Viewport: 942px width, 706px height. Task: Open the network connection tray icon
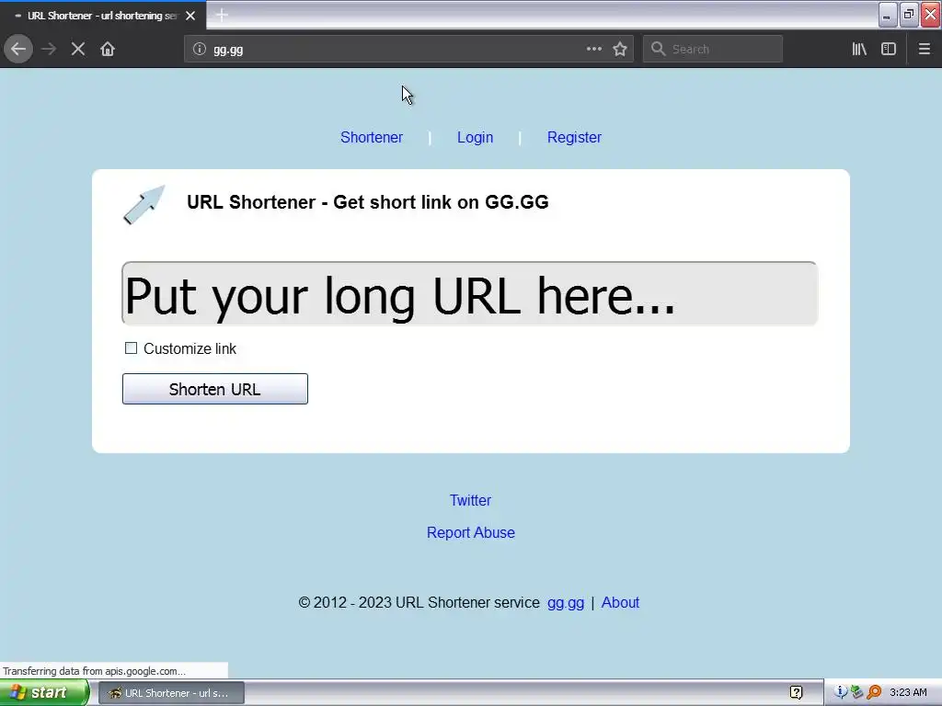pos(856,692)
